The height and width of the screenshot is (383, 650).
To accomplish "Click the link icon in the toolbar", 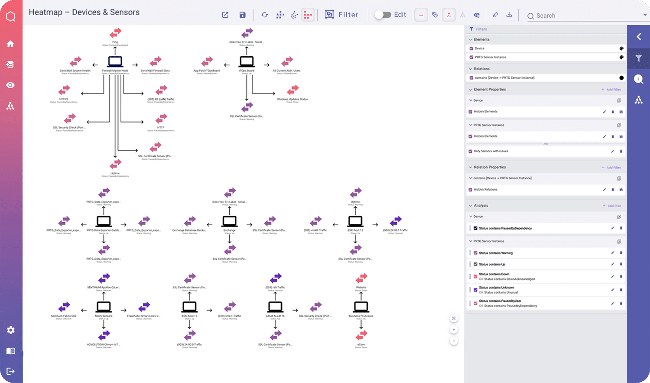I will [495, 15].
